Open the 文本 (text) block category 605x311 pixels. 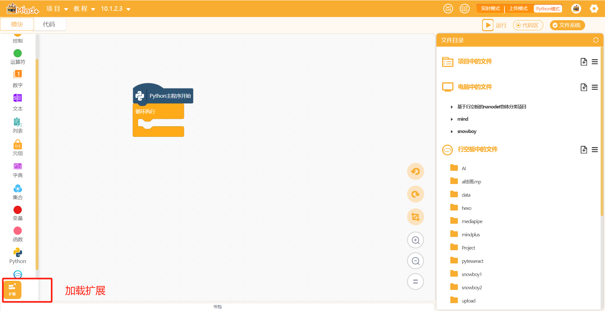(18, 102)
